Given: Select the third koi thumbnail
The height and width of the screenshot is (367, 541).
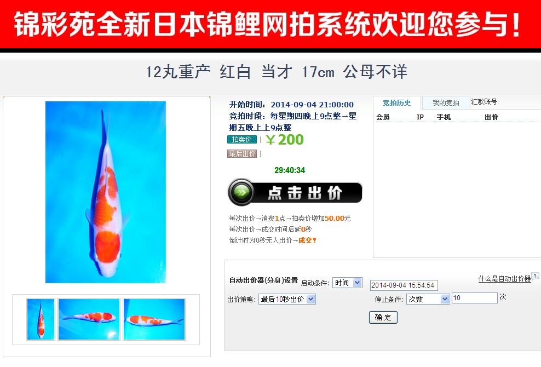Looking at the screenshot, I should [154, 319].
